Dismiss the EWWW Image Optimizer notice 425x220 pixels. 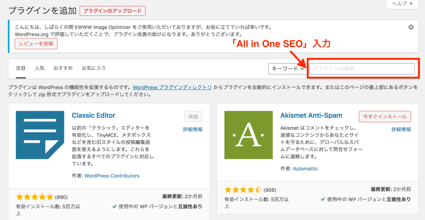pos(411,27)
